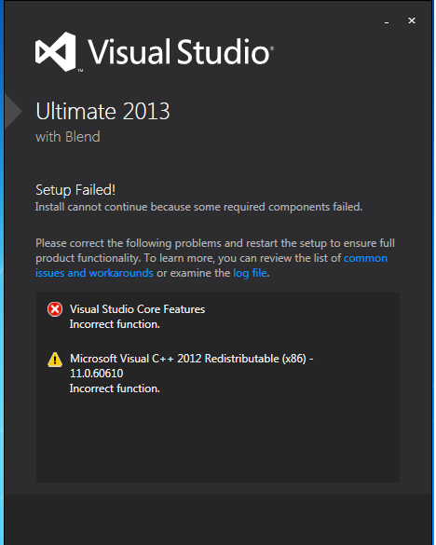Click the red error icon beside Core Features
This screenshot has height=545, width=436.
coord(55,309)
